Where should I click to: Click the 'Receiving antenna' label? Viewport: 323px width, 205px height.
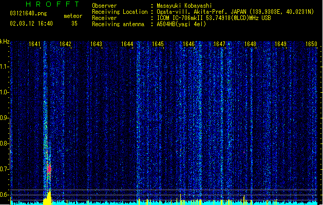click(118, 24)
